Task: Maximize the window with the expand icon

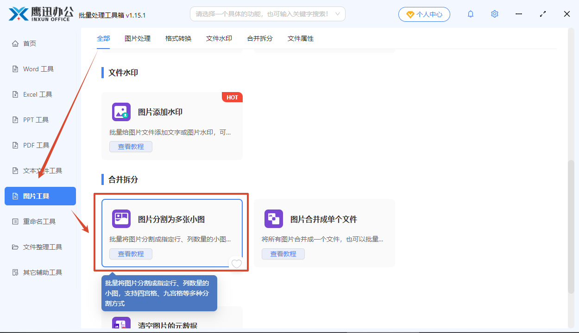Action: click(543, 14)
